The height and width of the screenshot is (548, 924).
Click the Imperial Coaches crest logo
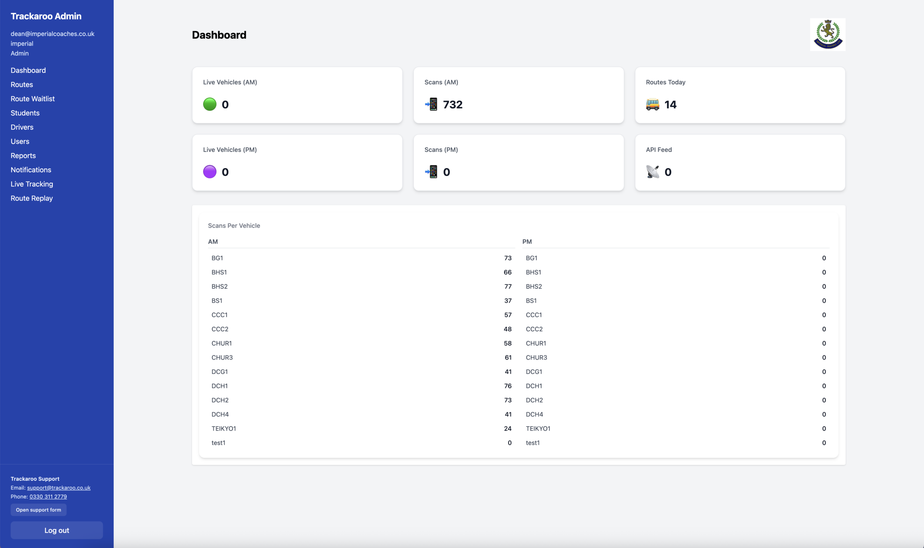coord(827,34)
